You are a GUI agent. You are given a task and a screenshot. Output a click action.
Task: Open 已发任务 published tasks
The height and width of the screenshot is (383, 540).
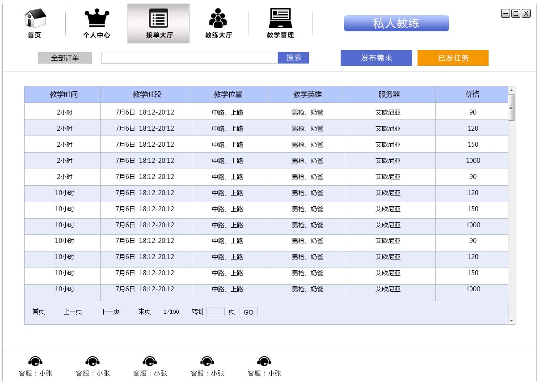[453, 58]
